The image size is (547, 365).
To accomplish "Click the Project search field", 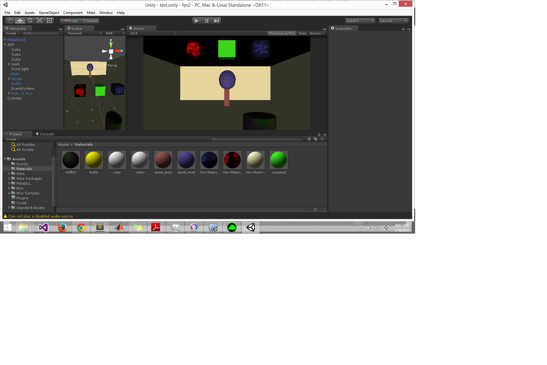I will click(x=257, y=139).
